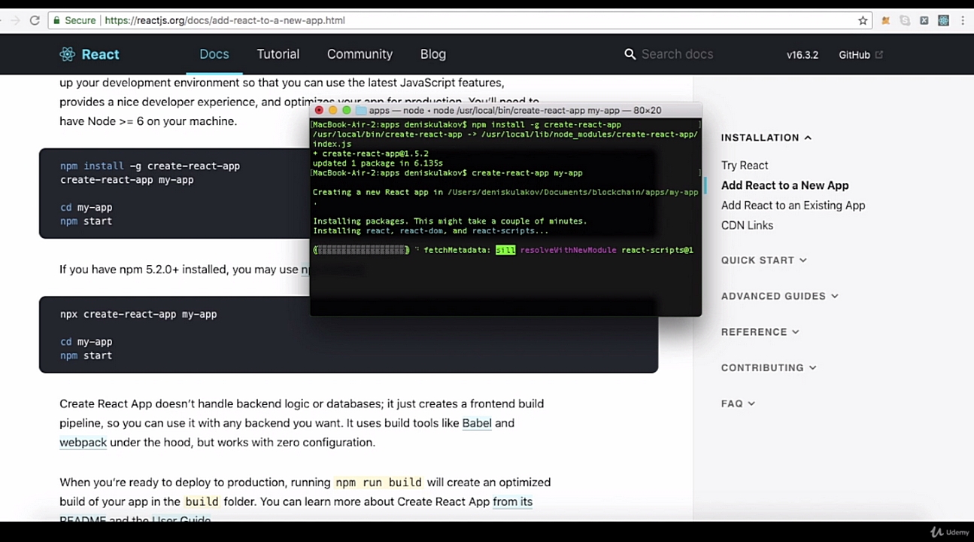Click the Secure padlock icon in address bar
This screenshot has width=974, height=542.
coord(56,20)
